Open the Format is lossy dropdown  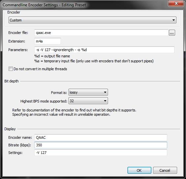tap(88, 92)
